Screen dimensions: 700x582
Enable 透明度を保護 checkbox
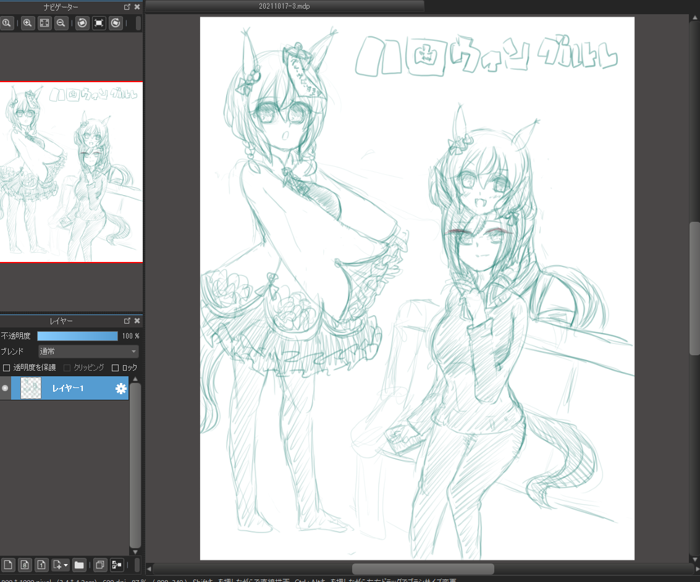pos(7,368)
